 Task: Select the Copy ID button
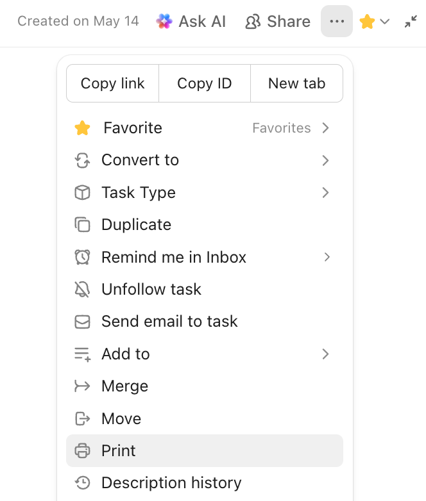tap(204, 83)
